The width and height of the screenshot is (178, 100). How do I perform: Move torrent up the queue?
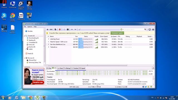(x=72, y=29)
